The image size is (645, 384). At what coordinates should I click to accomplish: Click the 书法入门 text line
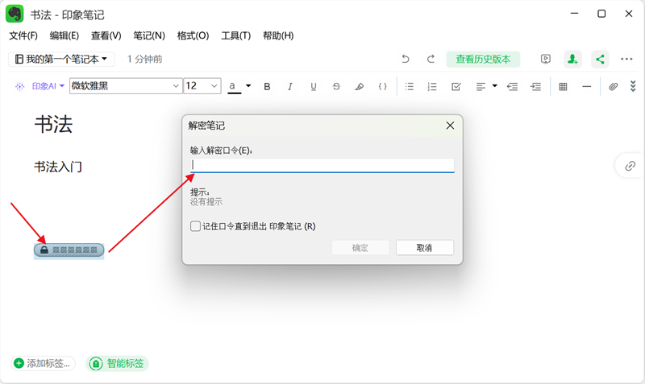(58, 167)
